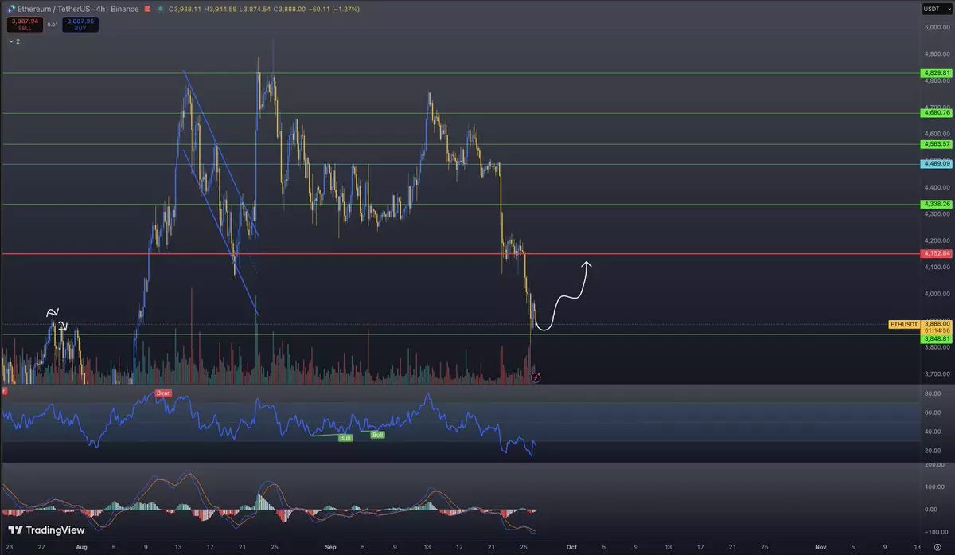This screenshot has height=555, width=955.
Task: Open the USDT currency dropdown
Action: click(931, 9)
